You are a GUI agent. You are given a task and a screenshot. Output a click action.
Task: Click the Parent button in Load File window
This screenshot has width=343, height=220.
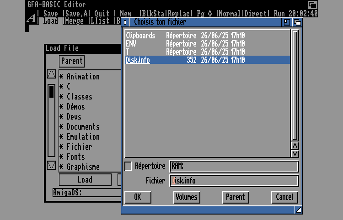[72, 61]
